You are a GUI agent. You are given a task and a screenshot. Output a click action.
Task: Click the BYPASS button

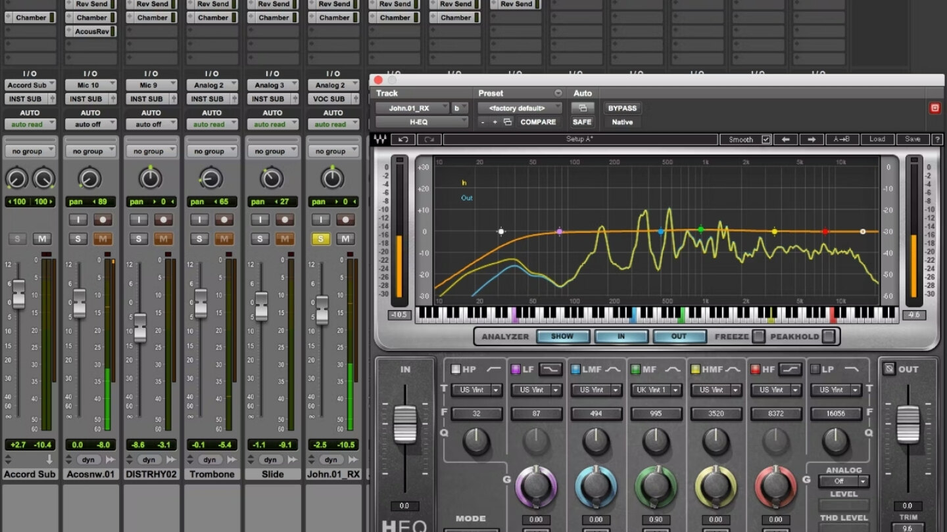tap(622, 108)
